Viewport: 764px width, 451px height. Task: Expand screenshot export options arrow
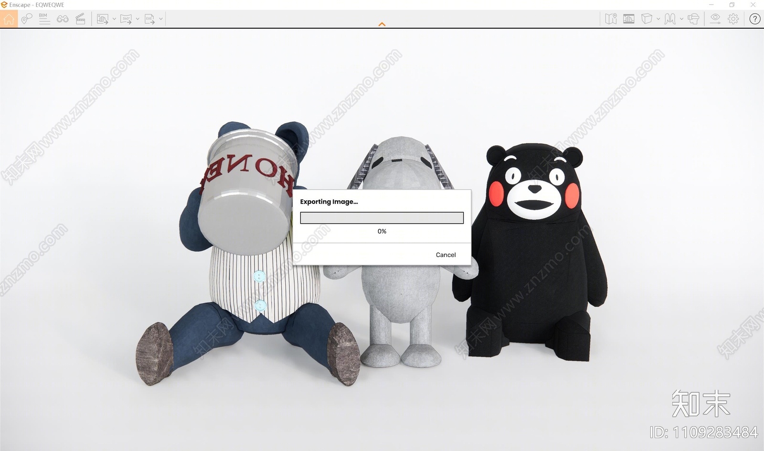coord(114,19)
